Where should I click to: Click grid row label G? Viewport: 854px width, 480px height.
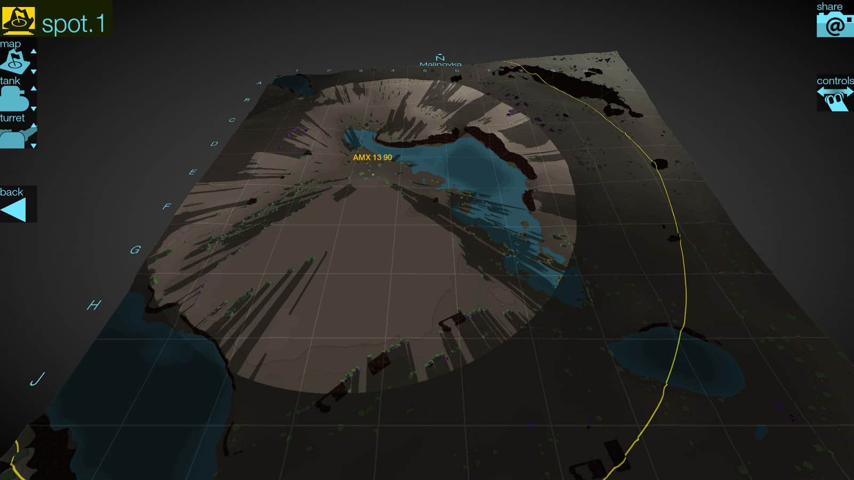135,250
